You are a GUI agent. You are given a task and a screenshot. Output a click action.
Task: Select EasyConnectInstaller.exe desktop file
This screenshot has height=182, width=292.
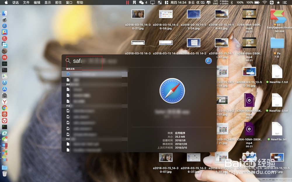coord(279,20)
